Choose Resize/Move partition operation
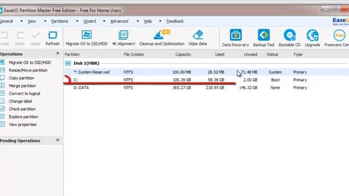 point(28,70)
